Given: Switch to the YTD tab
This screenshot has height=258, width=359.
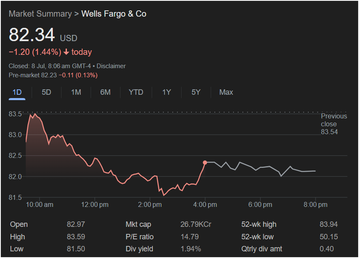Looking at the screenshot, I should pyautogui.click(x=136, y=92).
